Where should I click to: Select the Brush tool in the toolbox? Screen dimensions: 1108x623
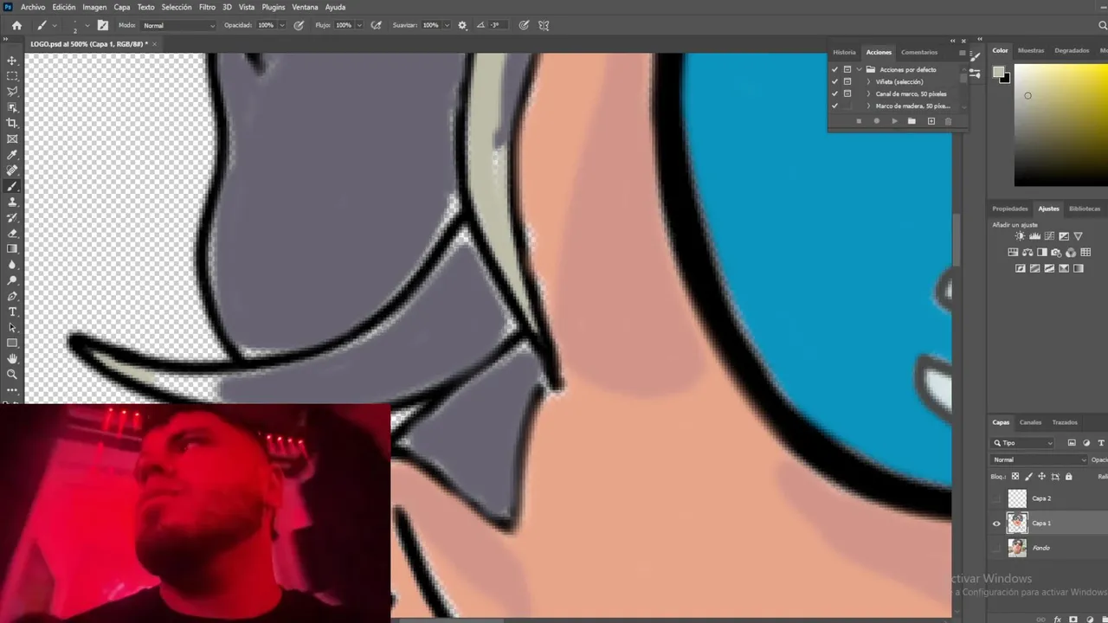click(x=12, y=186)
